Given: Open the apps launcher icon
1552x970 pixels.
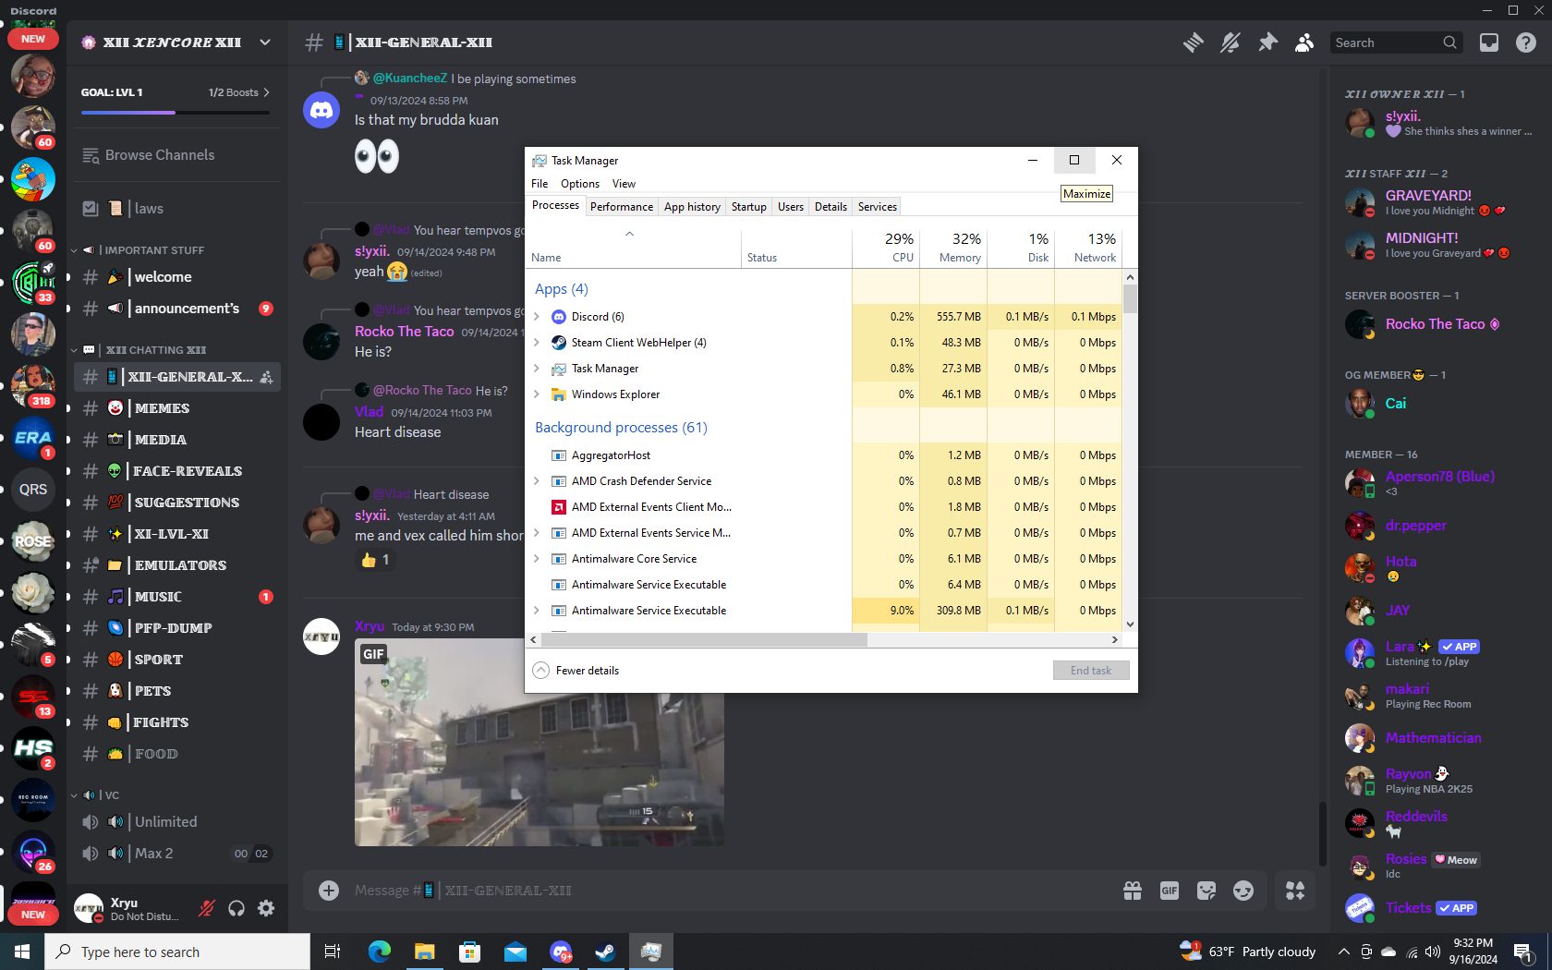Looking at the screenshot, I should [x=1295, y=891].
